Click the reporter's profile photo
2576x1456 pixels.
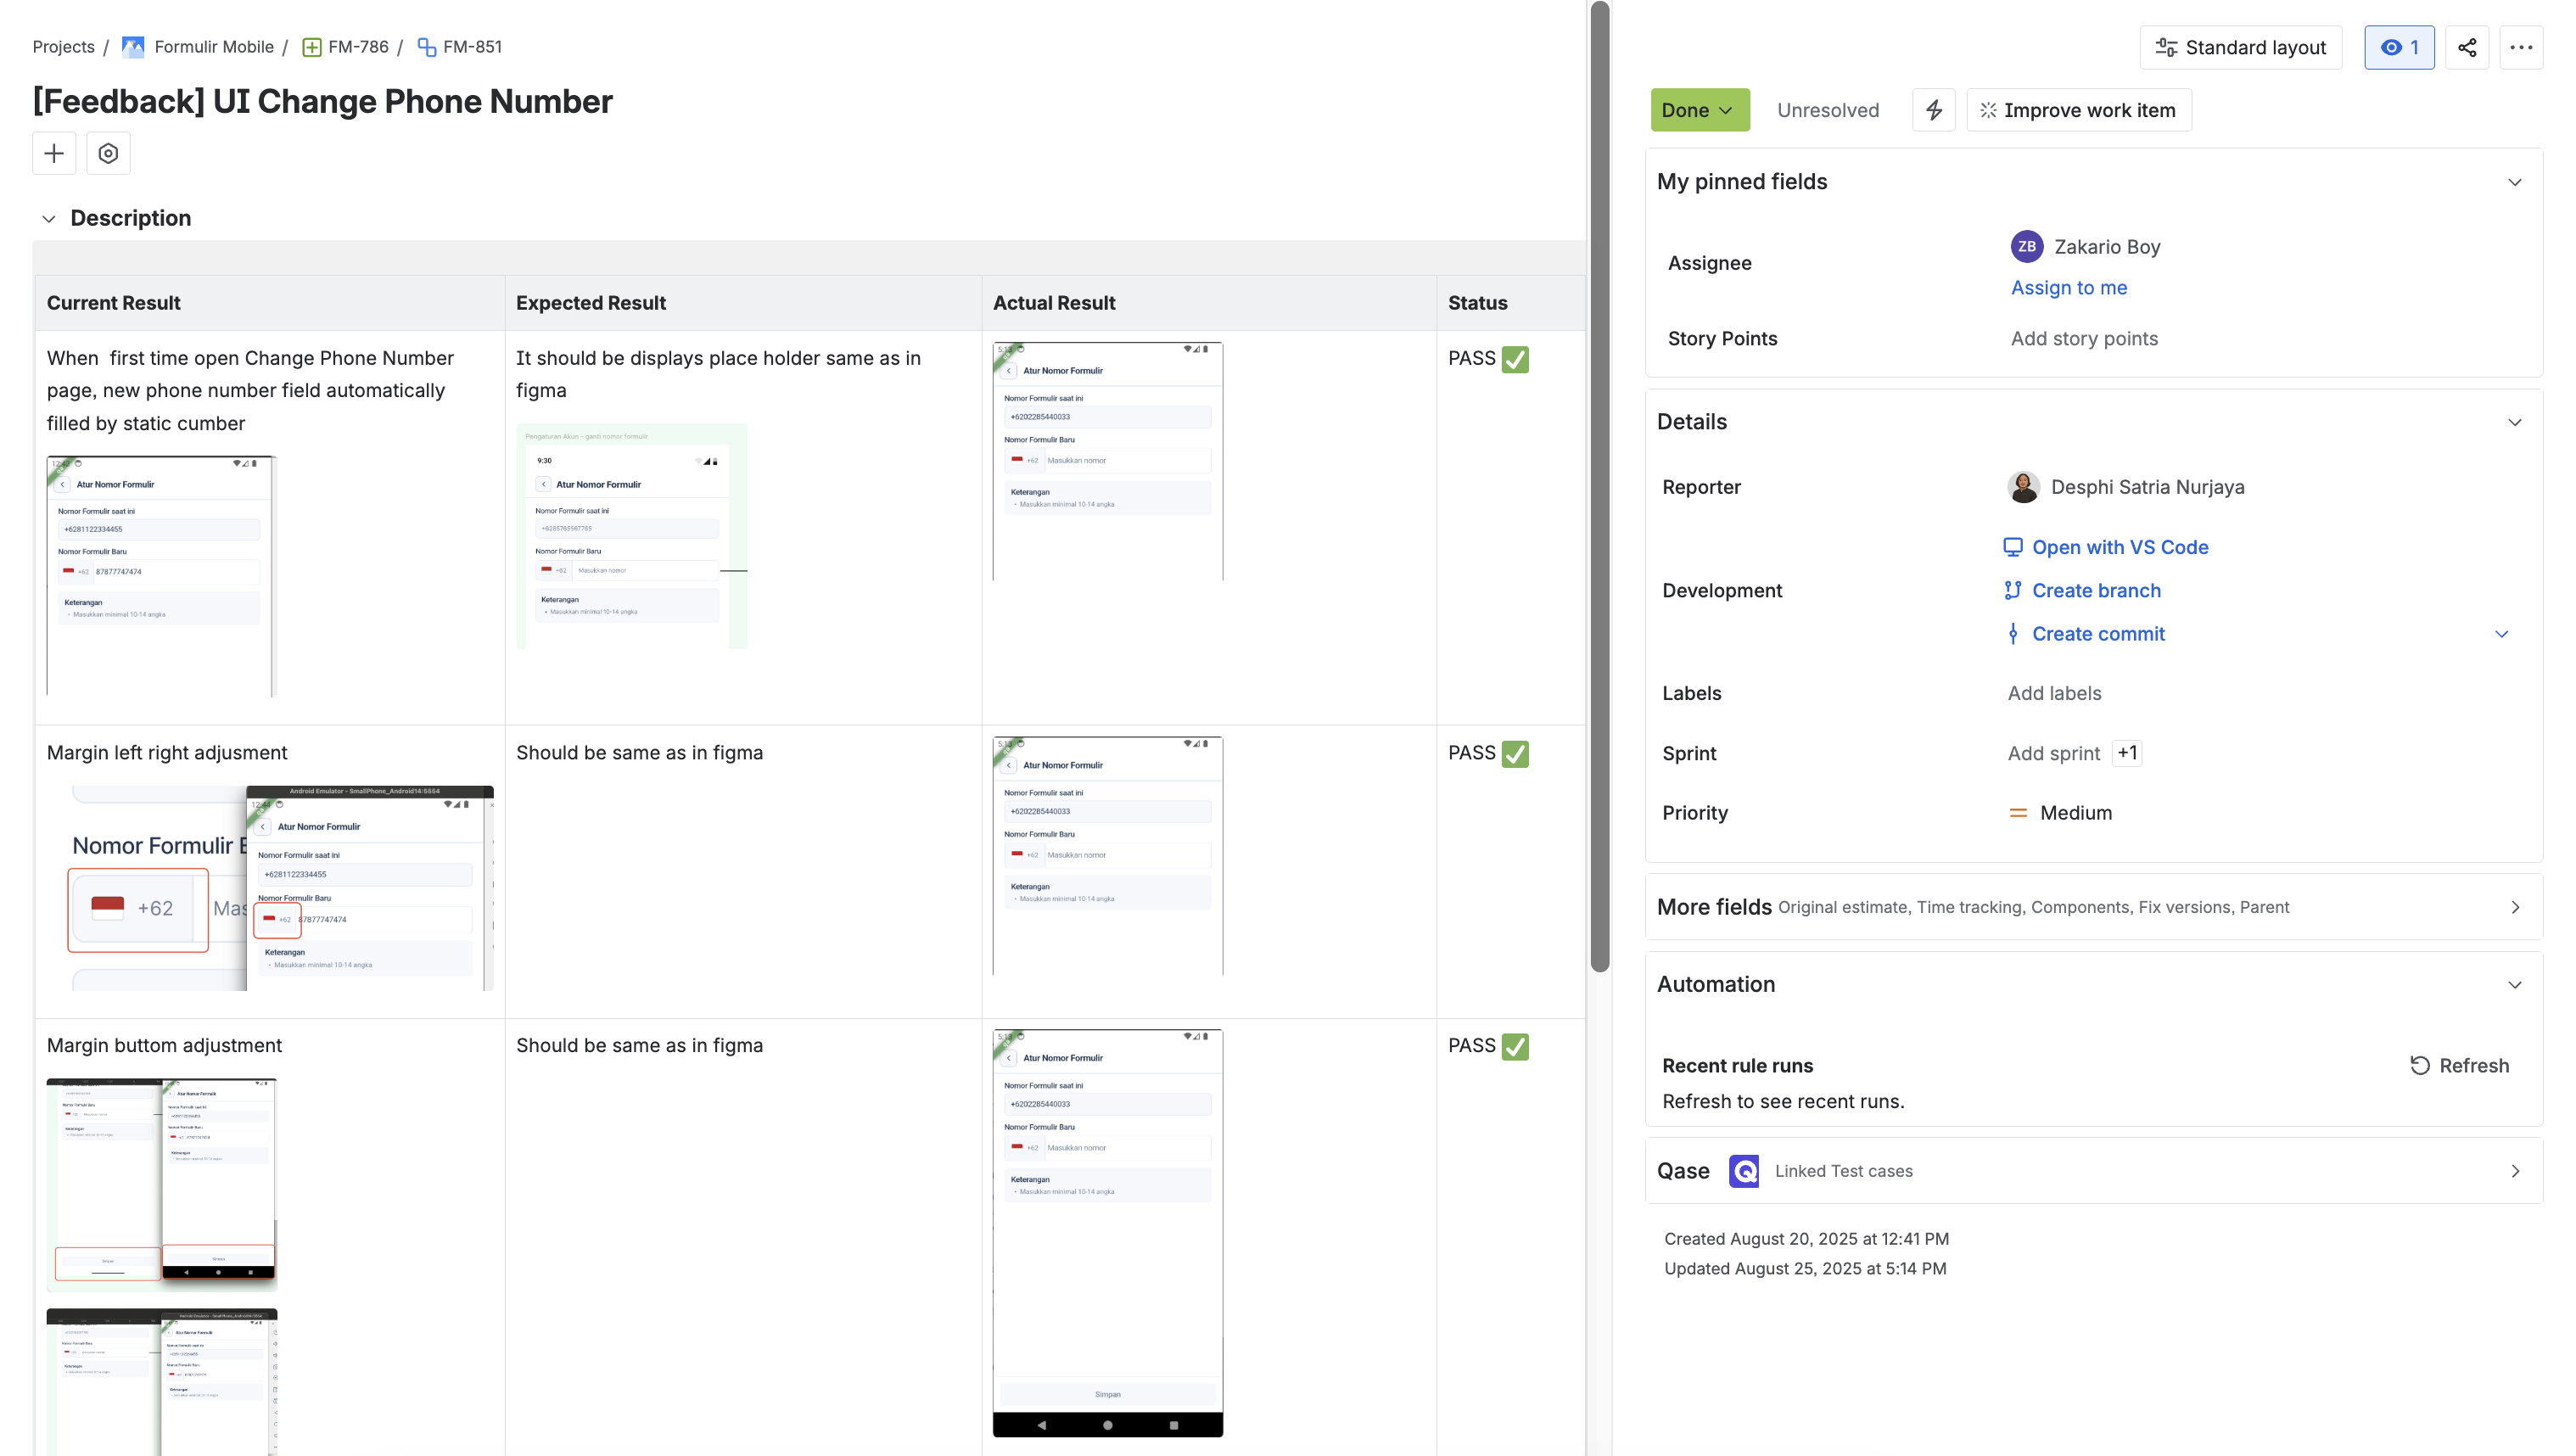point(2024,487)
